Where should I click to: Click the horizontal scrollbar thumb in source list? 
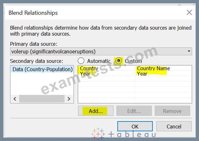click(41, 99)
